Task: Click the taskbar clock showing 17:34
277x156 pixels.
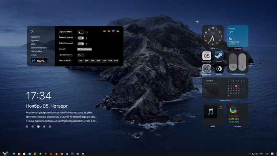Action: pyautogui.click(x=267, y=154)
